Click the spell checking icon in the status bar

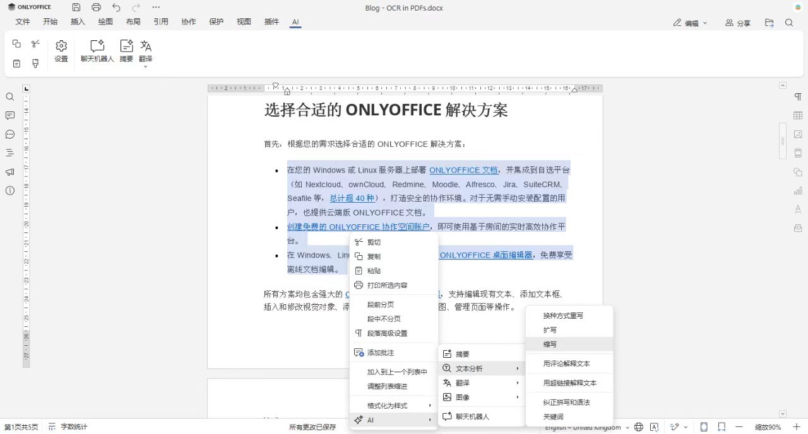pos(655,426)
